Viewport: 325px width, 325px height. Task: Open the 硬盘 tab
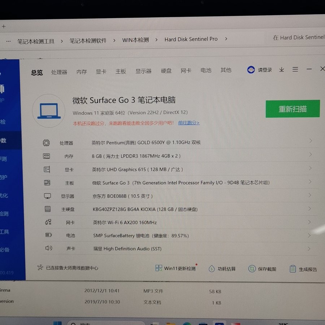[166, 71]
